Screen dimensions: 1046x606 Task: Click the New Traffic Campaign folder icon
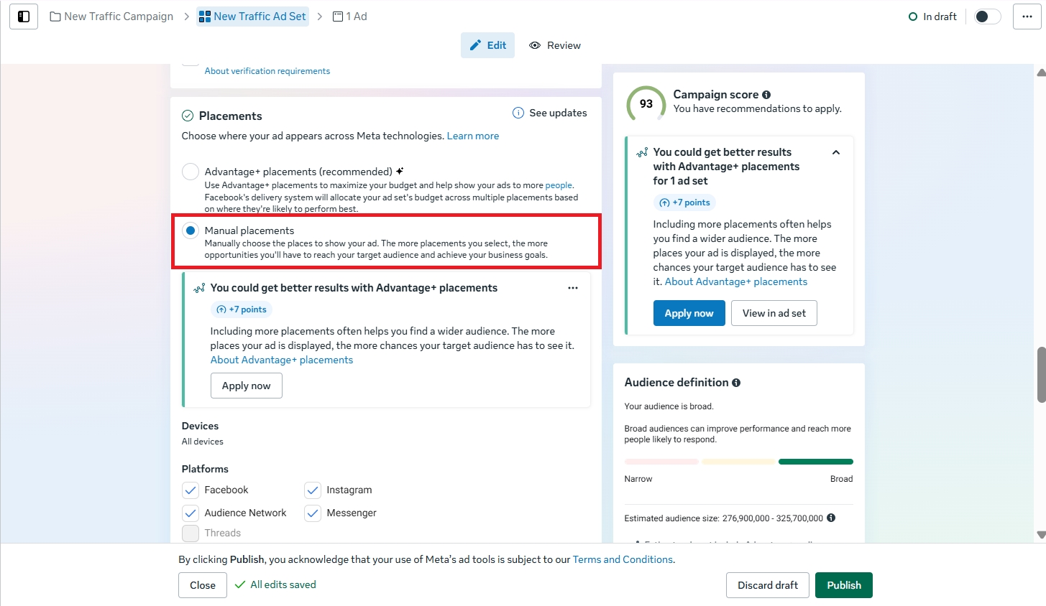(55, 17)
